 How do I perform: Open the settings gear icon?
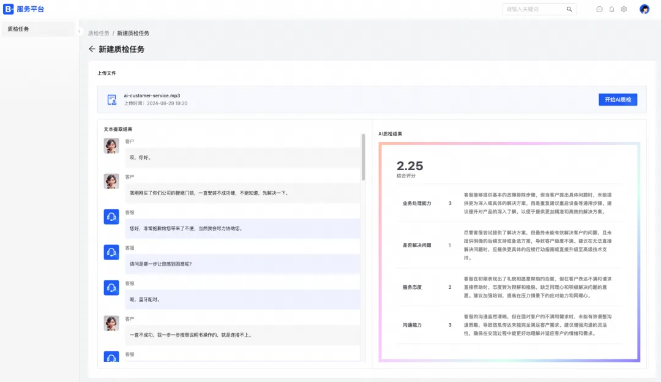pyautogui.click(x=624, y=9)
